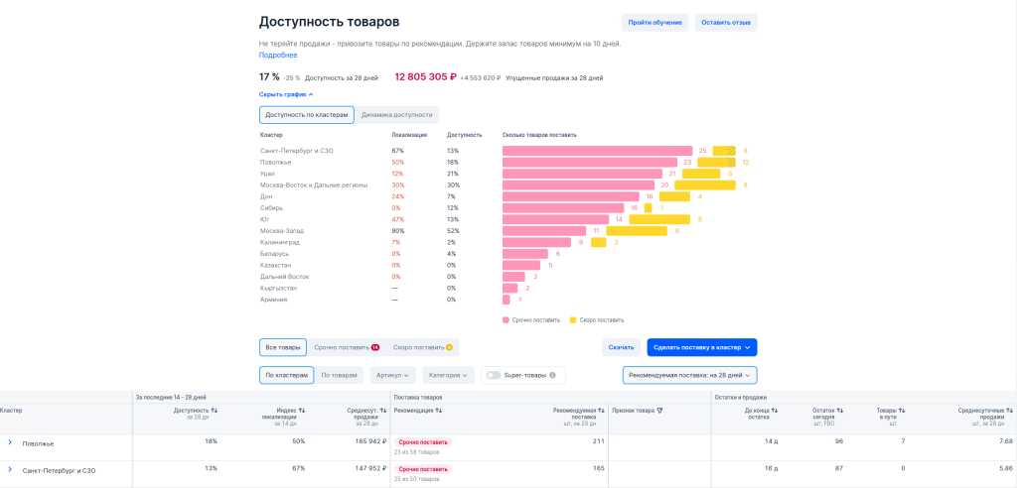The width and height of the screenshot is (1017, 488).
Task: Enable the Super-товары toggle switch
Action: pos(494,375)
